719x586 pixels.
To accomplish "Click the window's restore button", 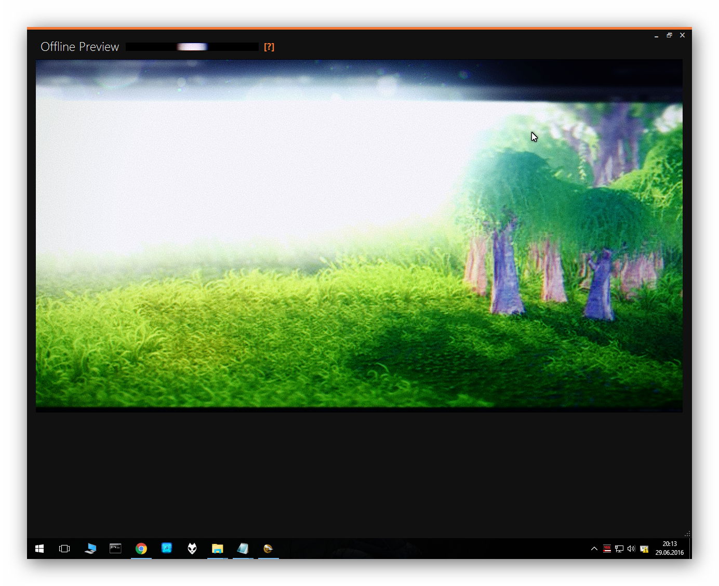I will coord(669,35).
